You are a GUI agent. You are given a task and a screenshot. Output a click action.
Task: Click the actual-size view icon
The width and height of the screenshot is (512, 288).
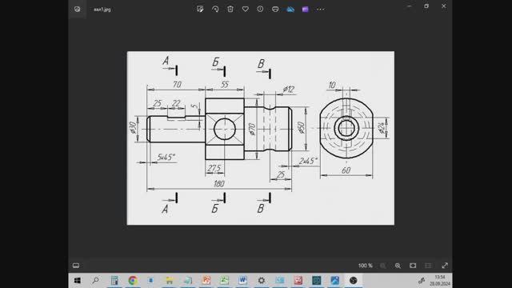click(x=428, y=266)
